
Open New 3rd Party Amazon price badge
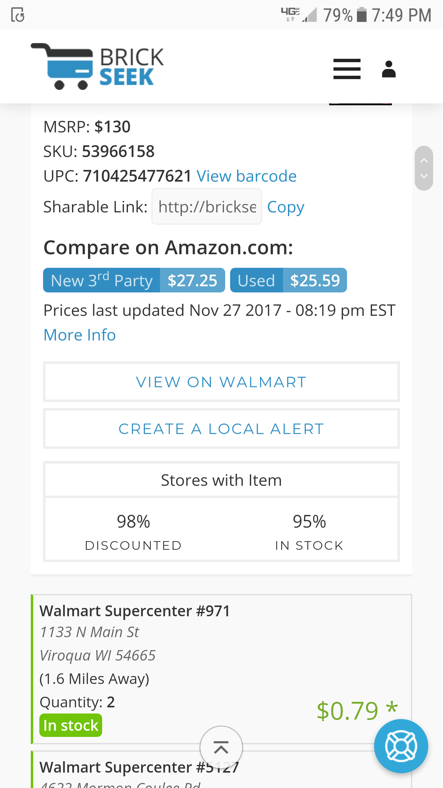click(134, 280)
